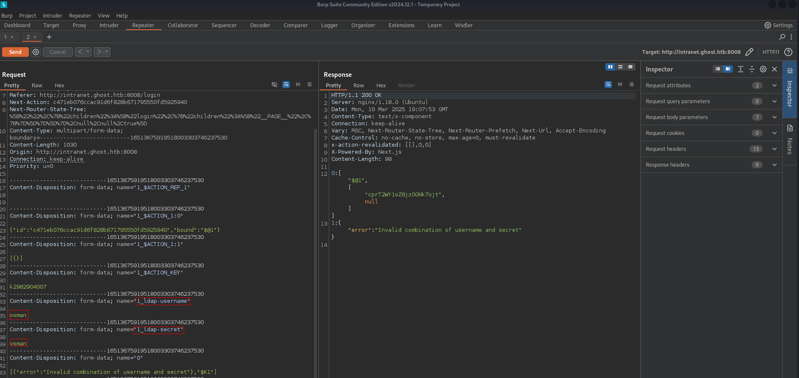Select the Inspector sidebar icon

click(x=790, y=89)
